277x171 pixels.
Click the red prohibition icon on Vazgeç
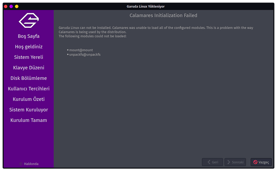tap(255, 162)
